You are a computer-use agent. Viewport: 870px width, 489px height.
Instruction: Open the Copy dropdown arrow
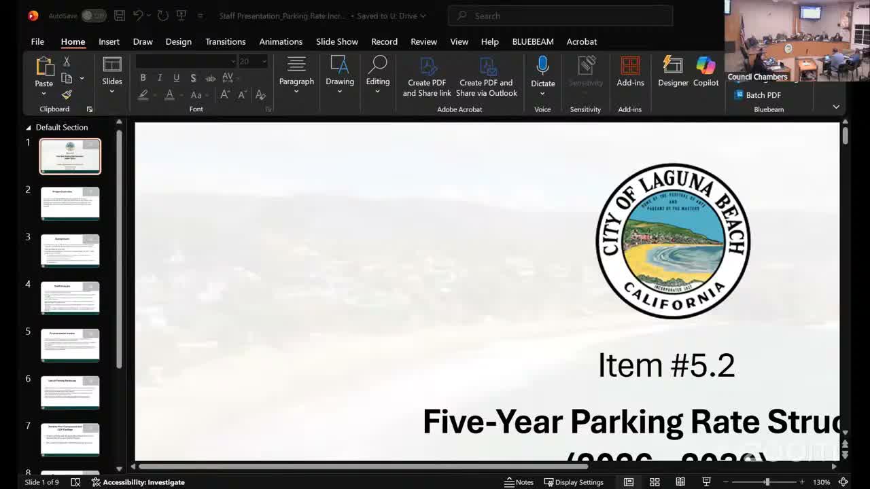click(82, 78)
